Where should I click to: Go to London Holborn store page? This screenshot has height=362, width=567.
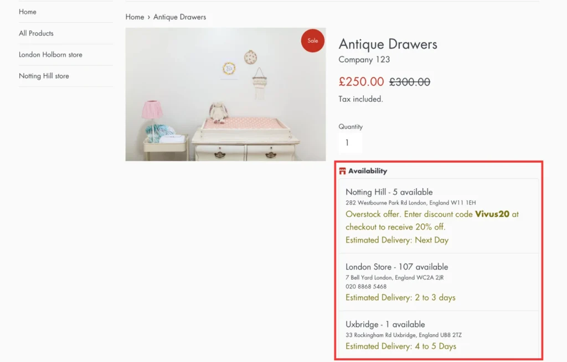coord(50,55)
